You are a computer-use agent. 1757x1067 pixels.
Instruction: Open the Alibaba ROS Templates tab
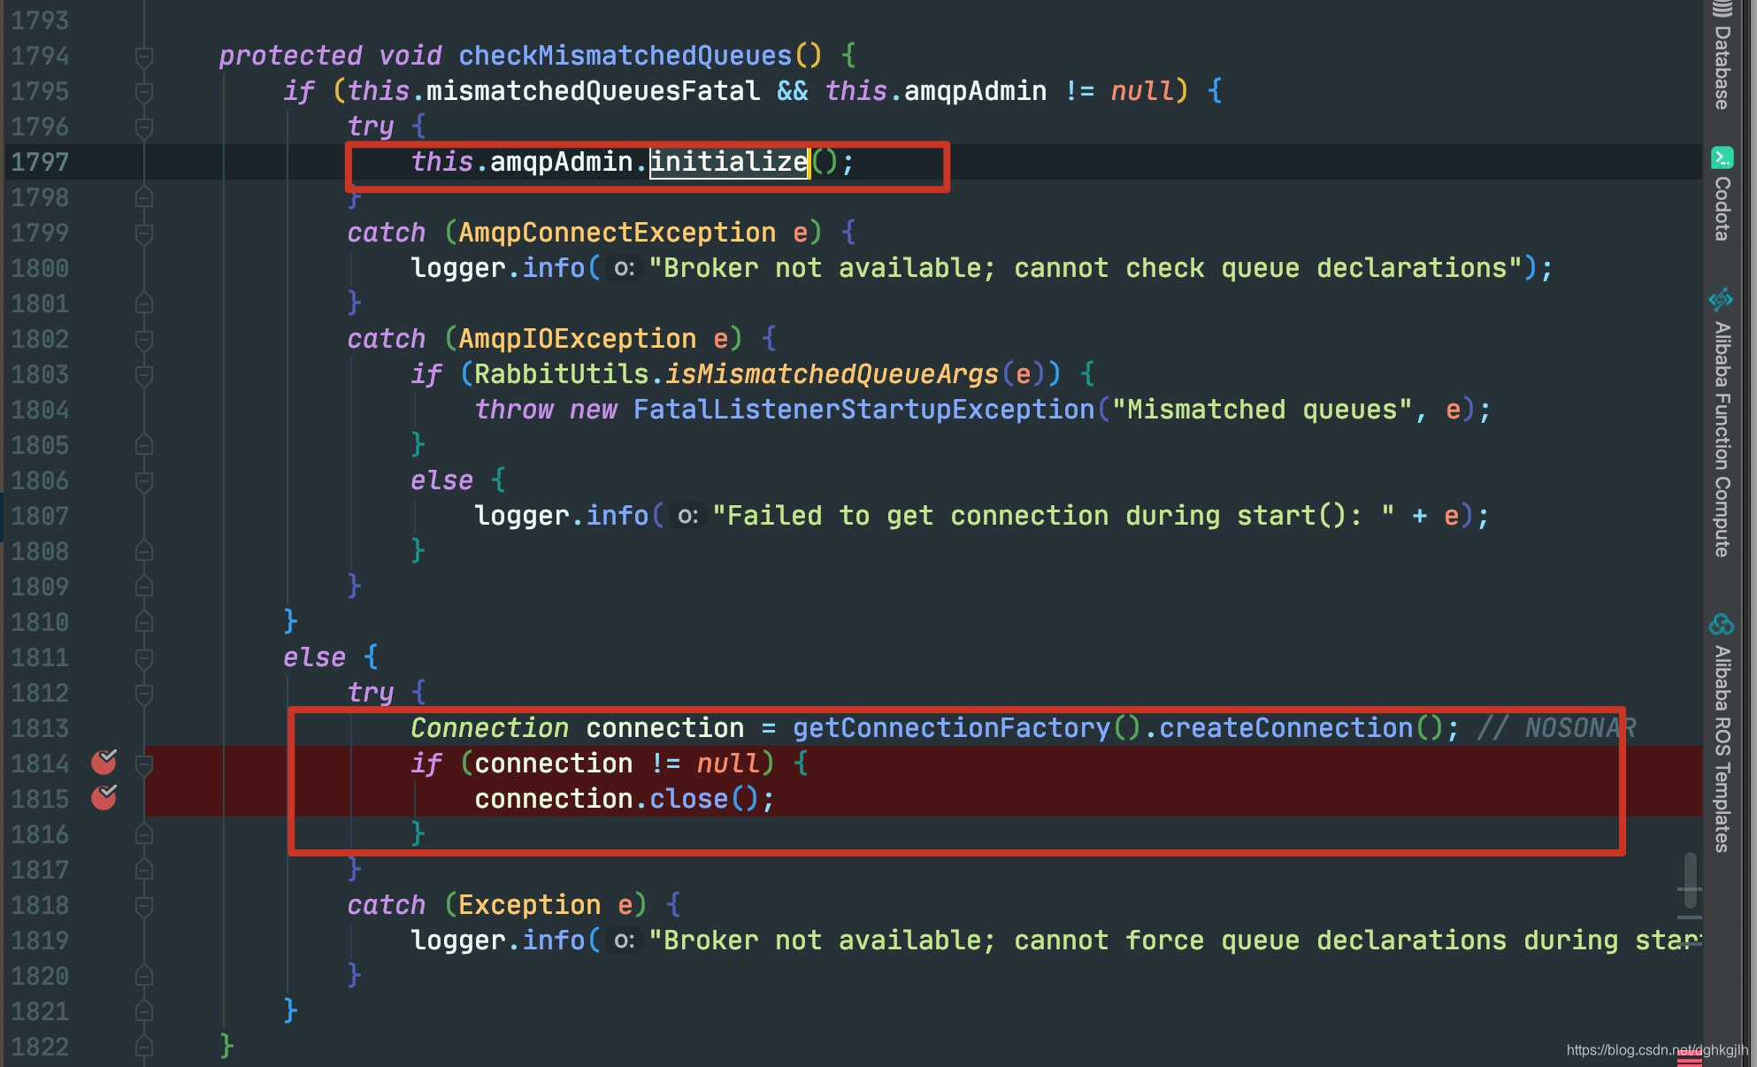tap(1722, 734)
